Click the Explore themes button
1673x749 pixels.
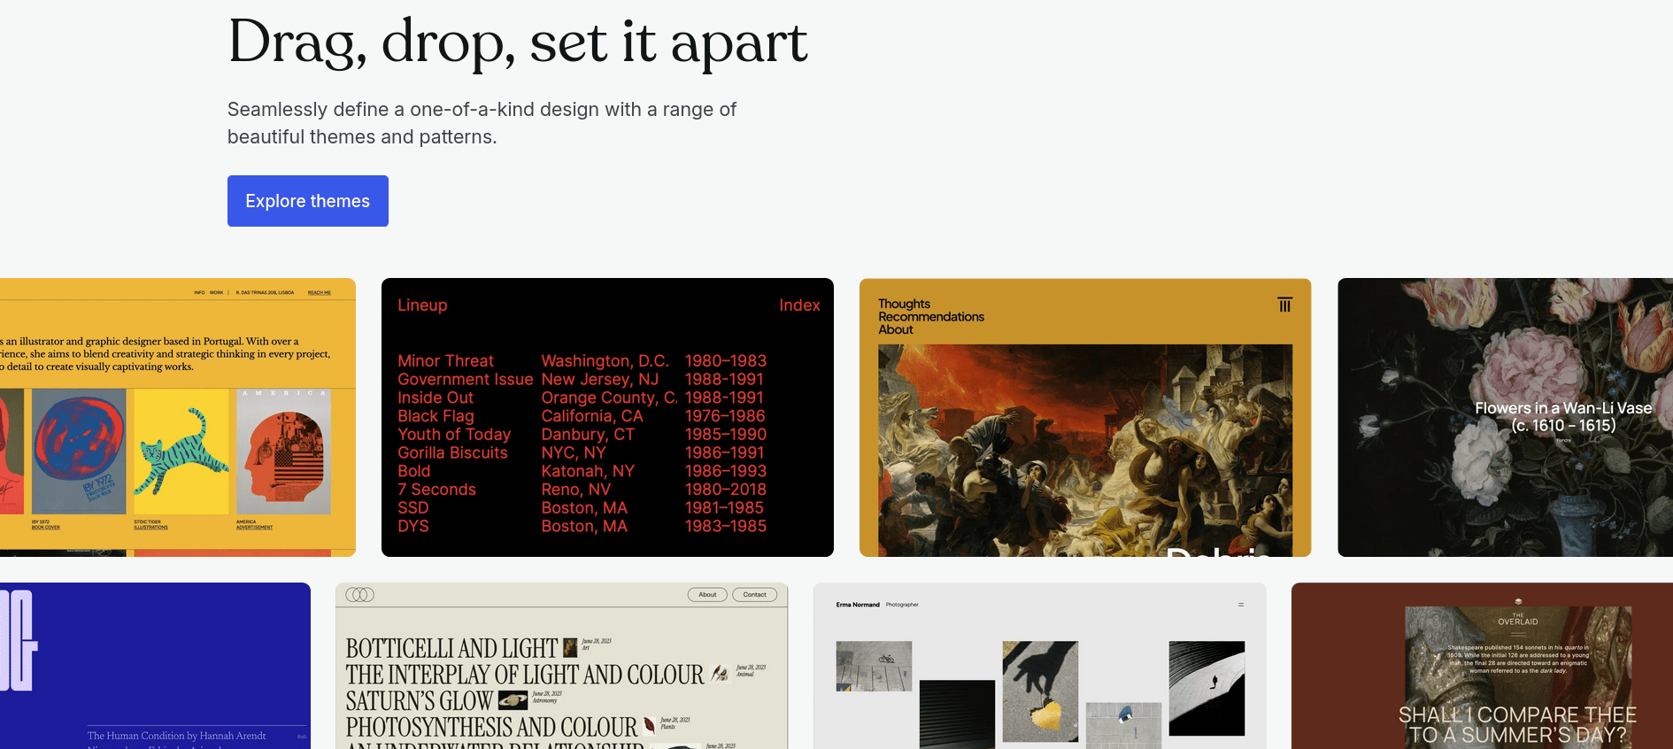tap(307, 201)
